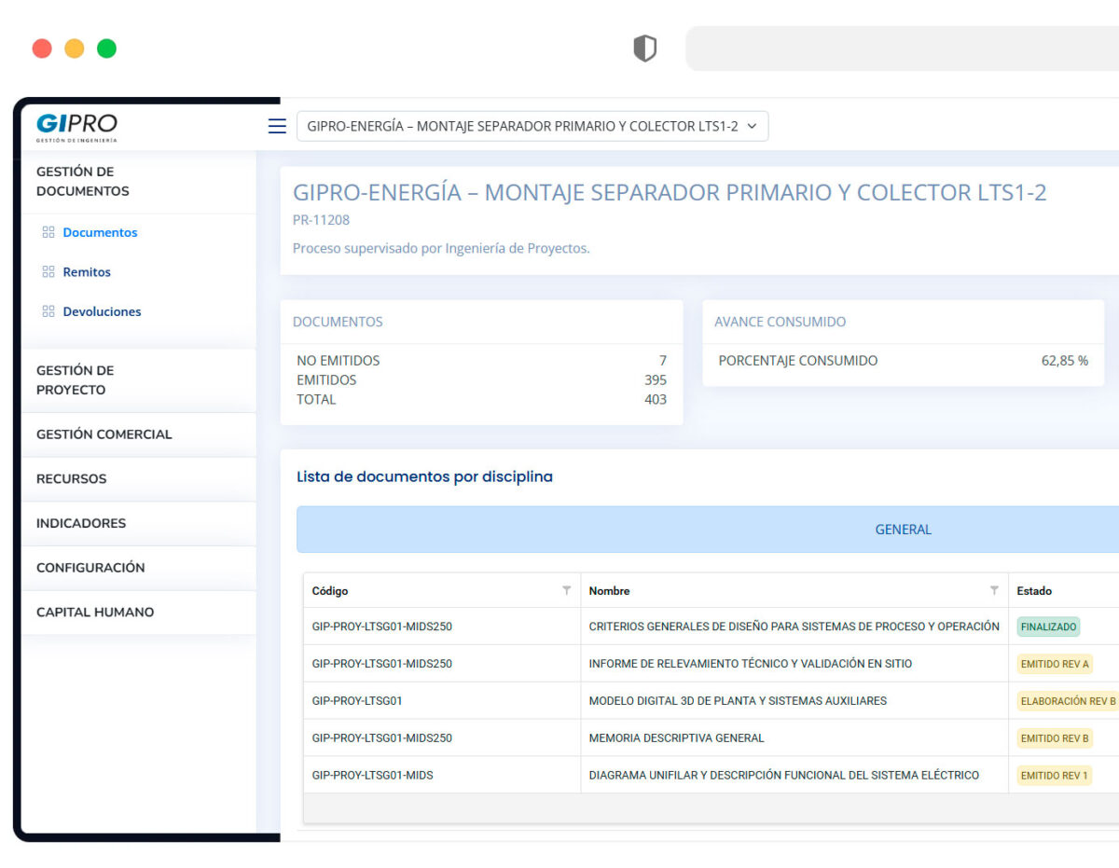This screenshot has width=1119, height=868.
Task: Click the grid icon beside Devoluciones
Action: [48, 311]
